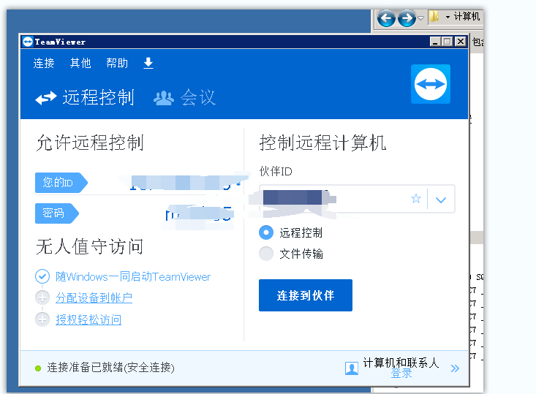This screenshot has height=394, width=536.
Task: Close the TeamViewer window
Action: [x=461, y=42]
